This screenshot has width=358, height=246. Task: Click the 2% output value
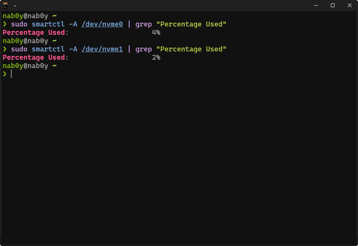tap(156, 57)
